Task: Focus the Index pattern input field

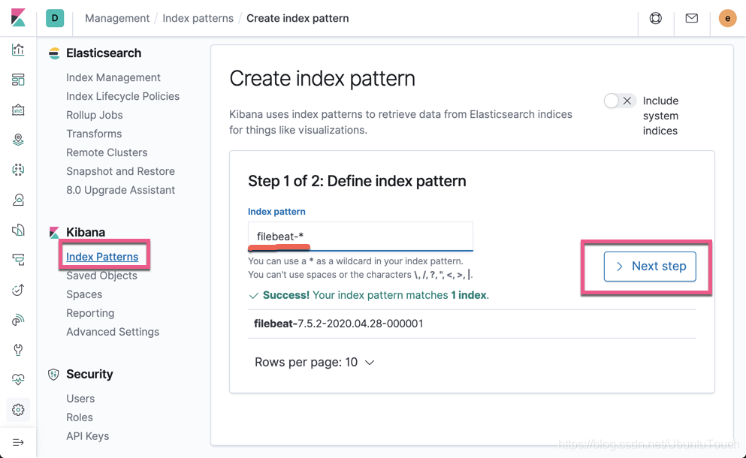Action: point(360,237)
